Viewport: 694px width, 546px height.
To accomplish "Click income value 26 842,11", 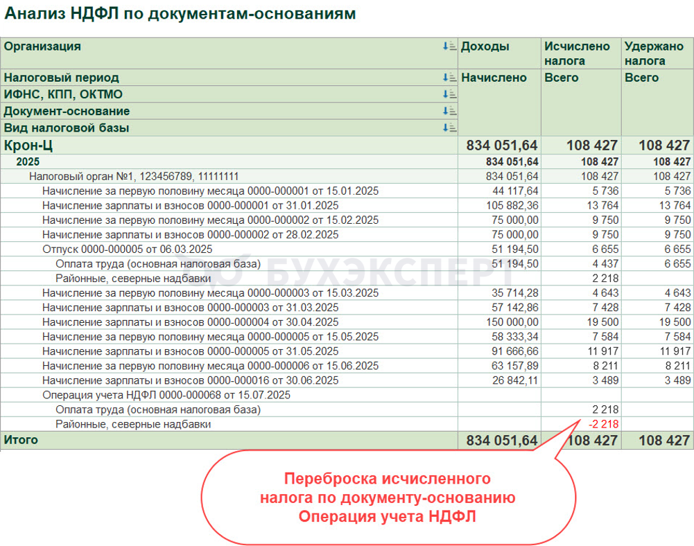I will [x=515, y=380].
